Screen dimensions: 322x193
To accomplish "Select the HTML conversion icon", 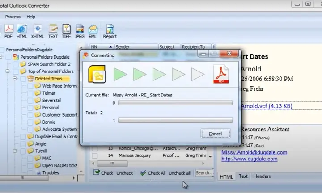I will [22, 30].
